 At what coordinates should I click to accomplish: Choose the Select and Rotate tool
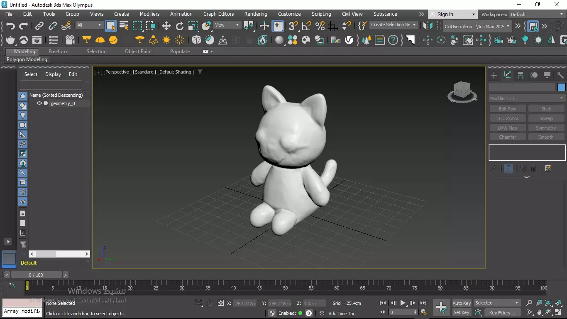pos(180,26)
